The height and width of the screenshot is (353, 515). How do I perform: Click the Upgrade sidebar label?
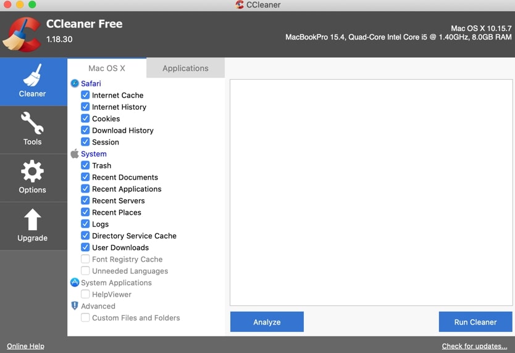(x=32, y=238)
